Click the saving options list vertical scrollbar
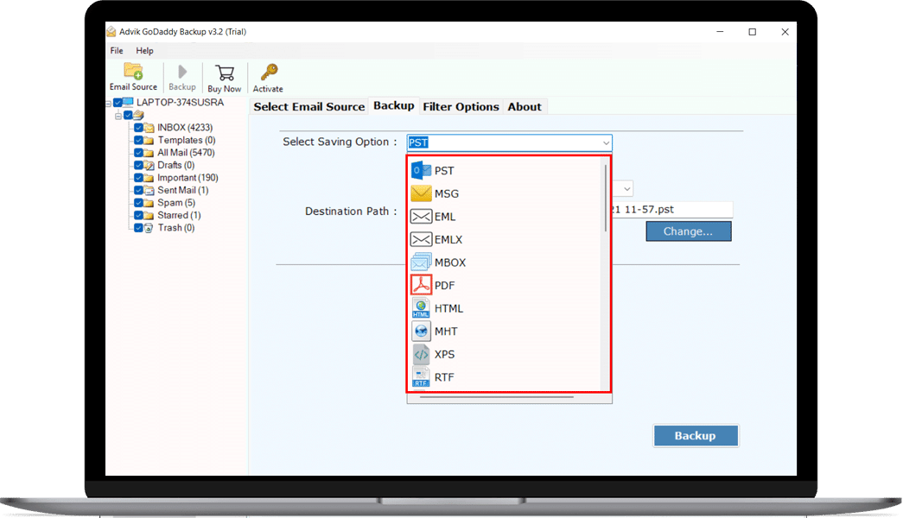 tap(605, 198)
